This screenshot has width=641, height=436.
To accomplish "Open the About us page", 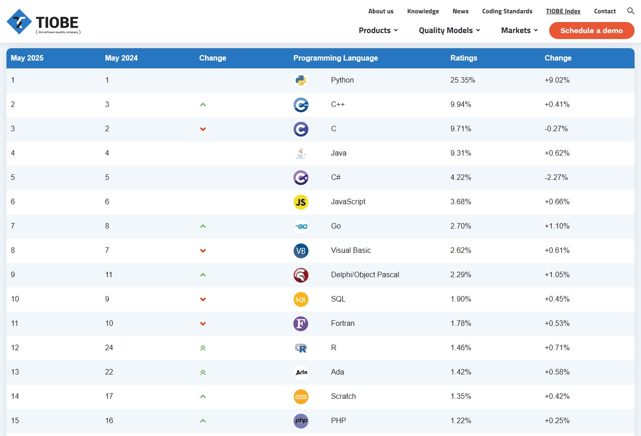I will 381,11.
